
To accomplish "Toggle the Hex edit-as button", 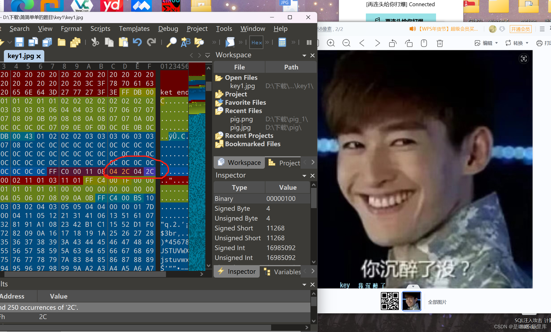I will [256, 43].
